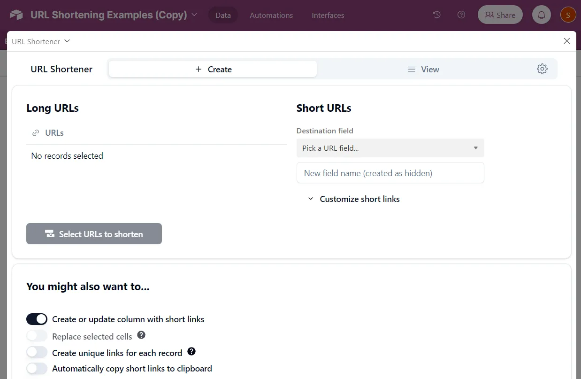This screenshot has width=581, height=379.
Task: Disable Create or update column toggle
Action: tap(37, 319)
